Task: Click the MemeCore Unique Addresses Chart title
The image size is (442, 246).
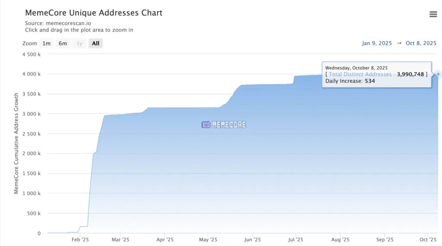Action: (94, 13)
